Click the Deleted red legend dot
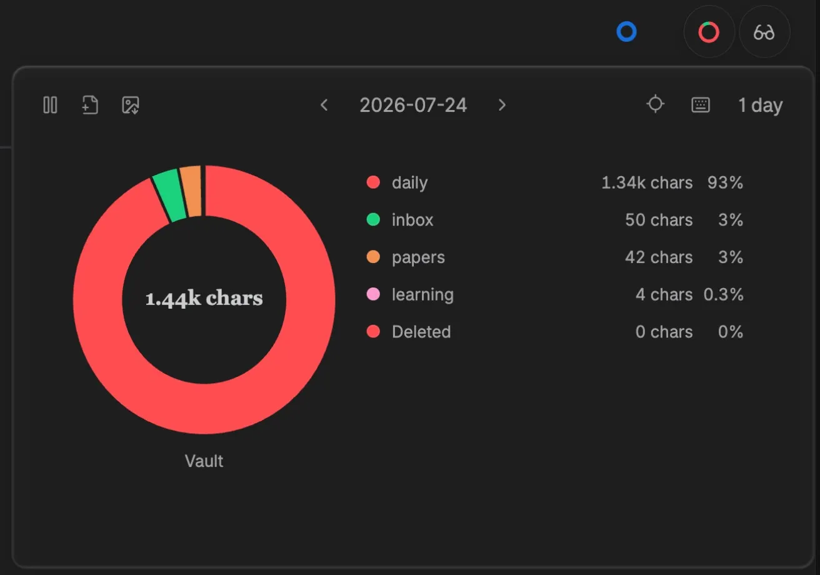The height and width of the screenshot is (575, 820). 373,331
